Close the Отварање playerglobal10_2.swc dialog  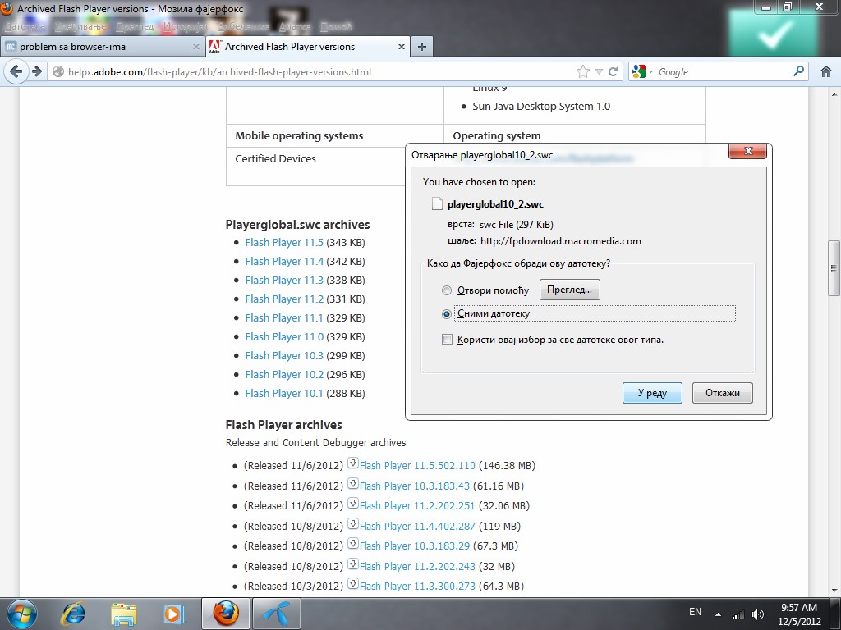pos(747,151)
